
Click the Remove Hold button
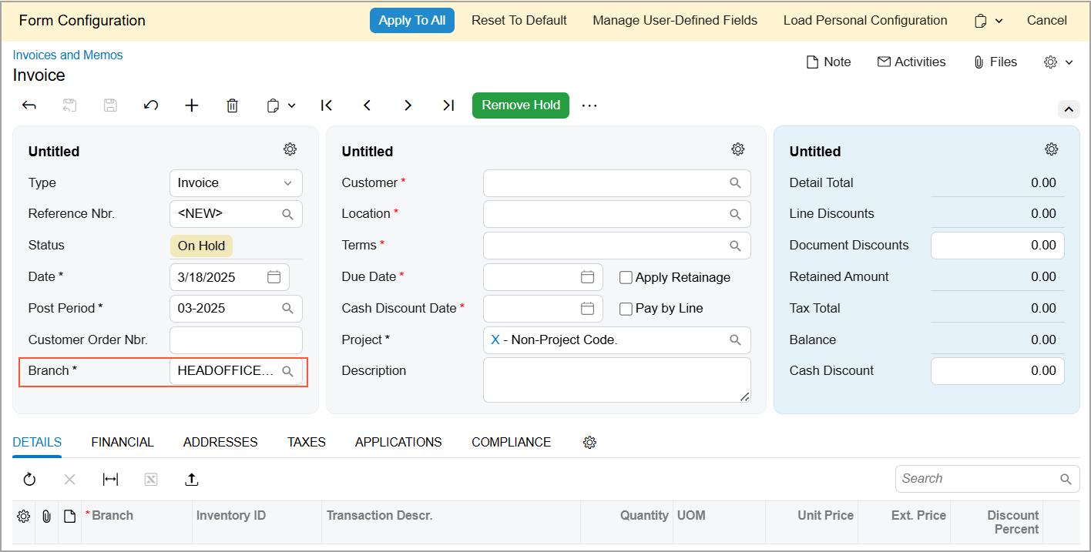click(520, 105)
